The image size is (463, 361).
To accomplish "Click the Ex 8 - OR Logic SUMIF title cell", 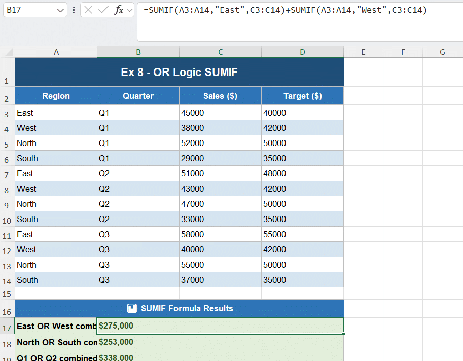I will (179, 71).
